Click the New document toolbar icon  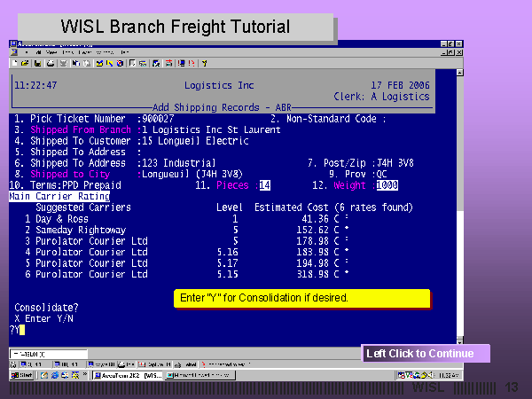[14, 63]
